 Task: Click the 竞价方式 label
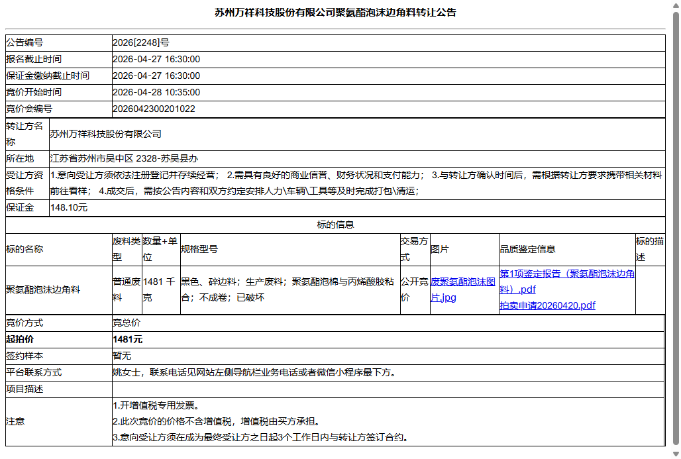(25, 323)
